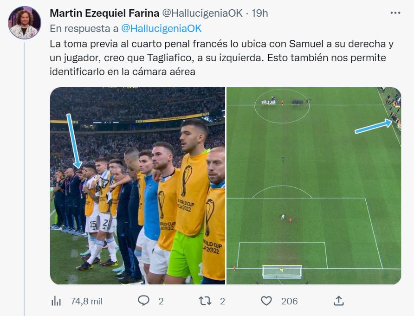Open the share upload-arrow icon
The width and height of the screenshot is (414, 316).
(x=339, y=301)
